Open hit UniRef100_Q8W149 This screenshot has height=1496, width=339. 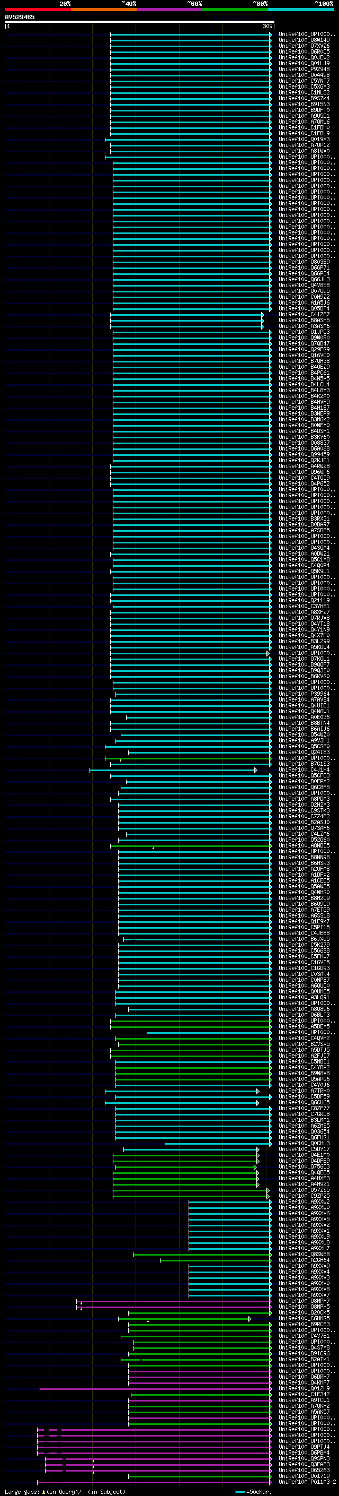click(304, 40)
